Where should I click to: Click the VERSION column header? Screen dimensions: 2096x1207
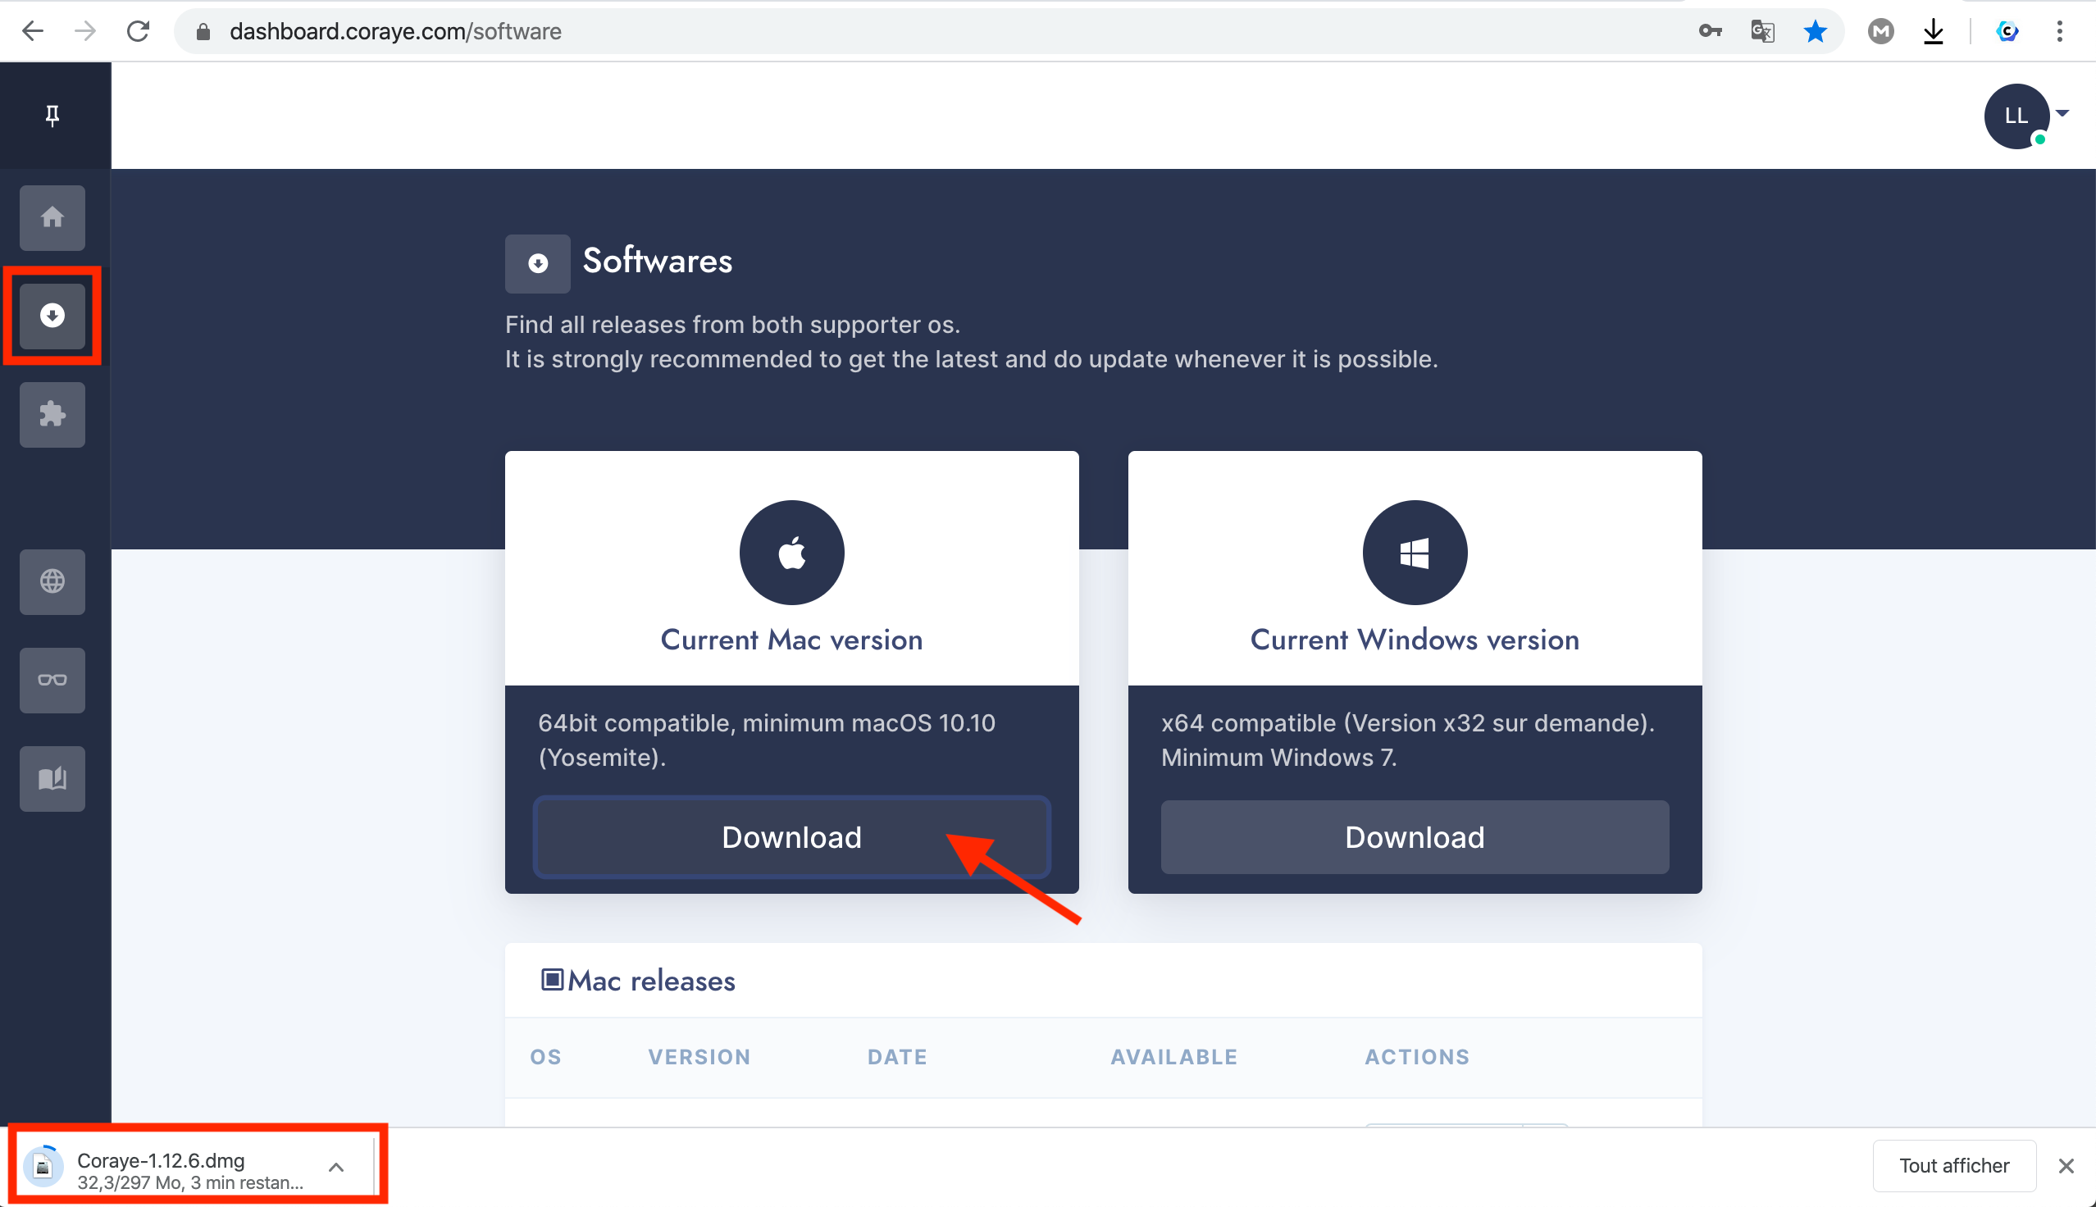point(699,1057)
